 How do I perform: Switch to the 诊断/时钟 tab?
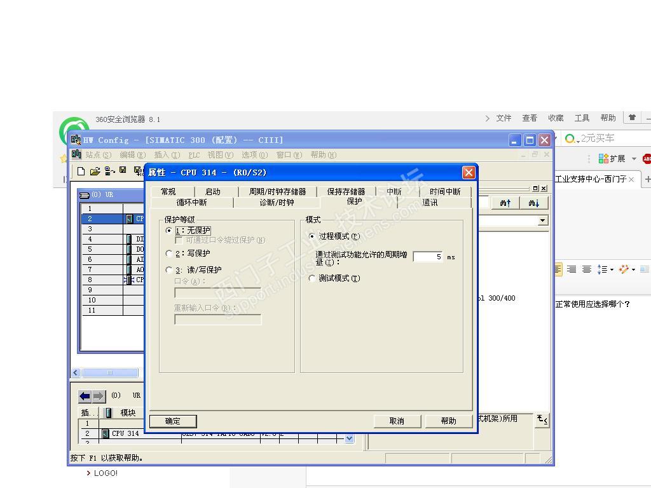coord(277,203)
